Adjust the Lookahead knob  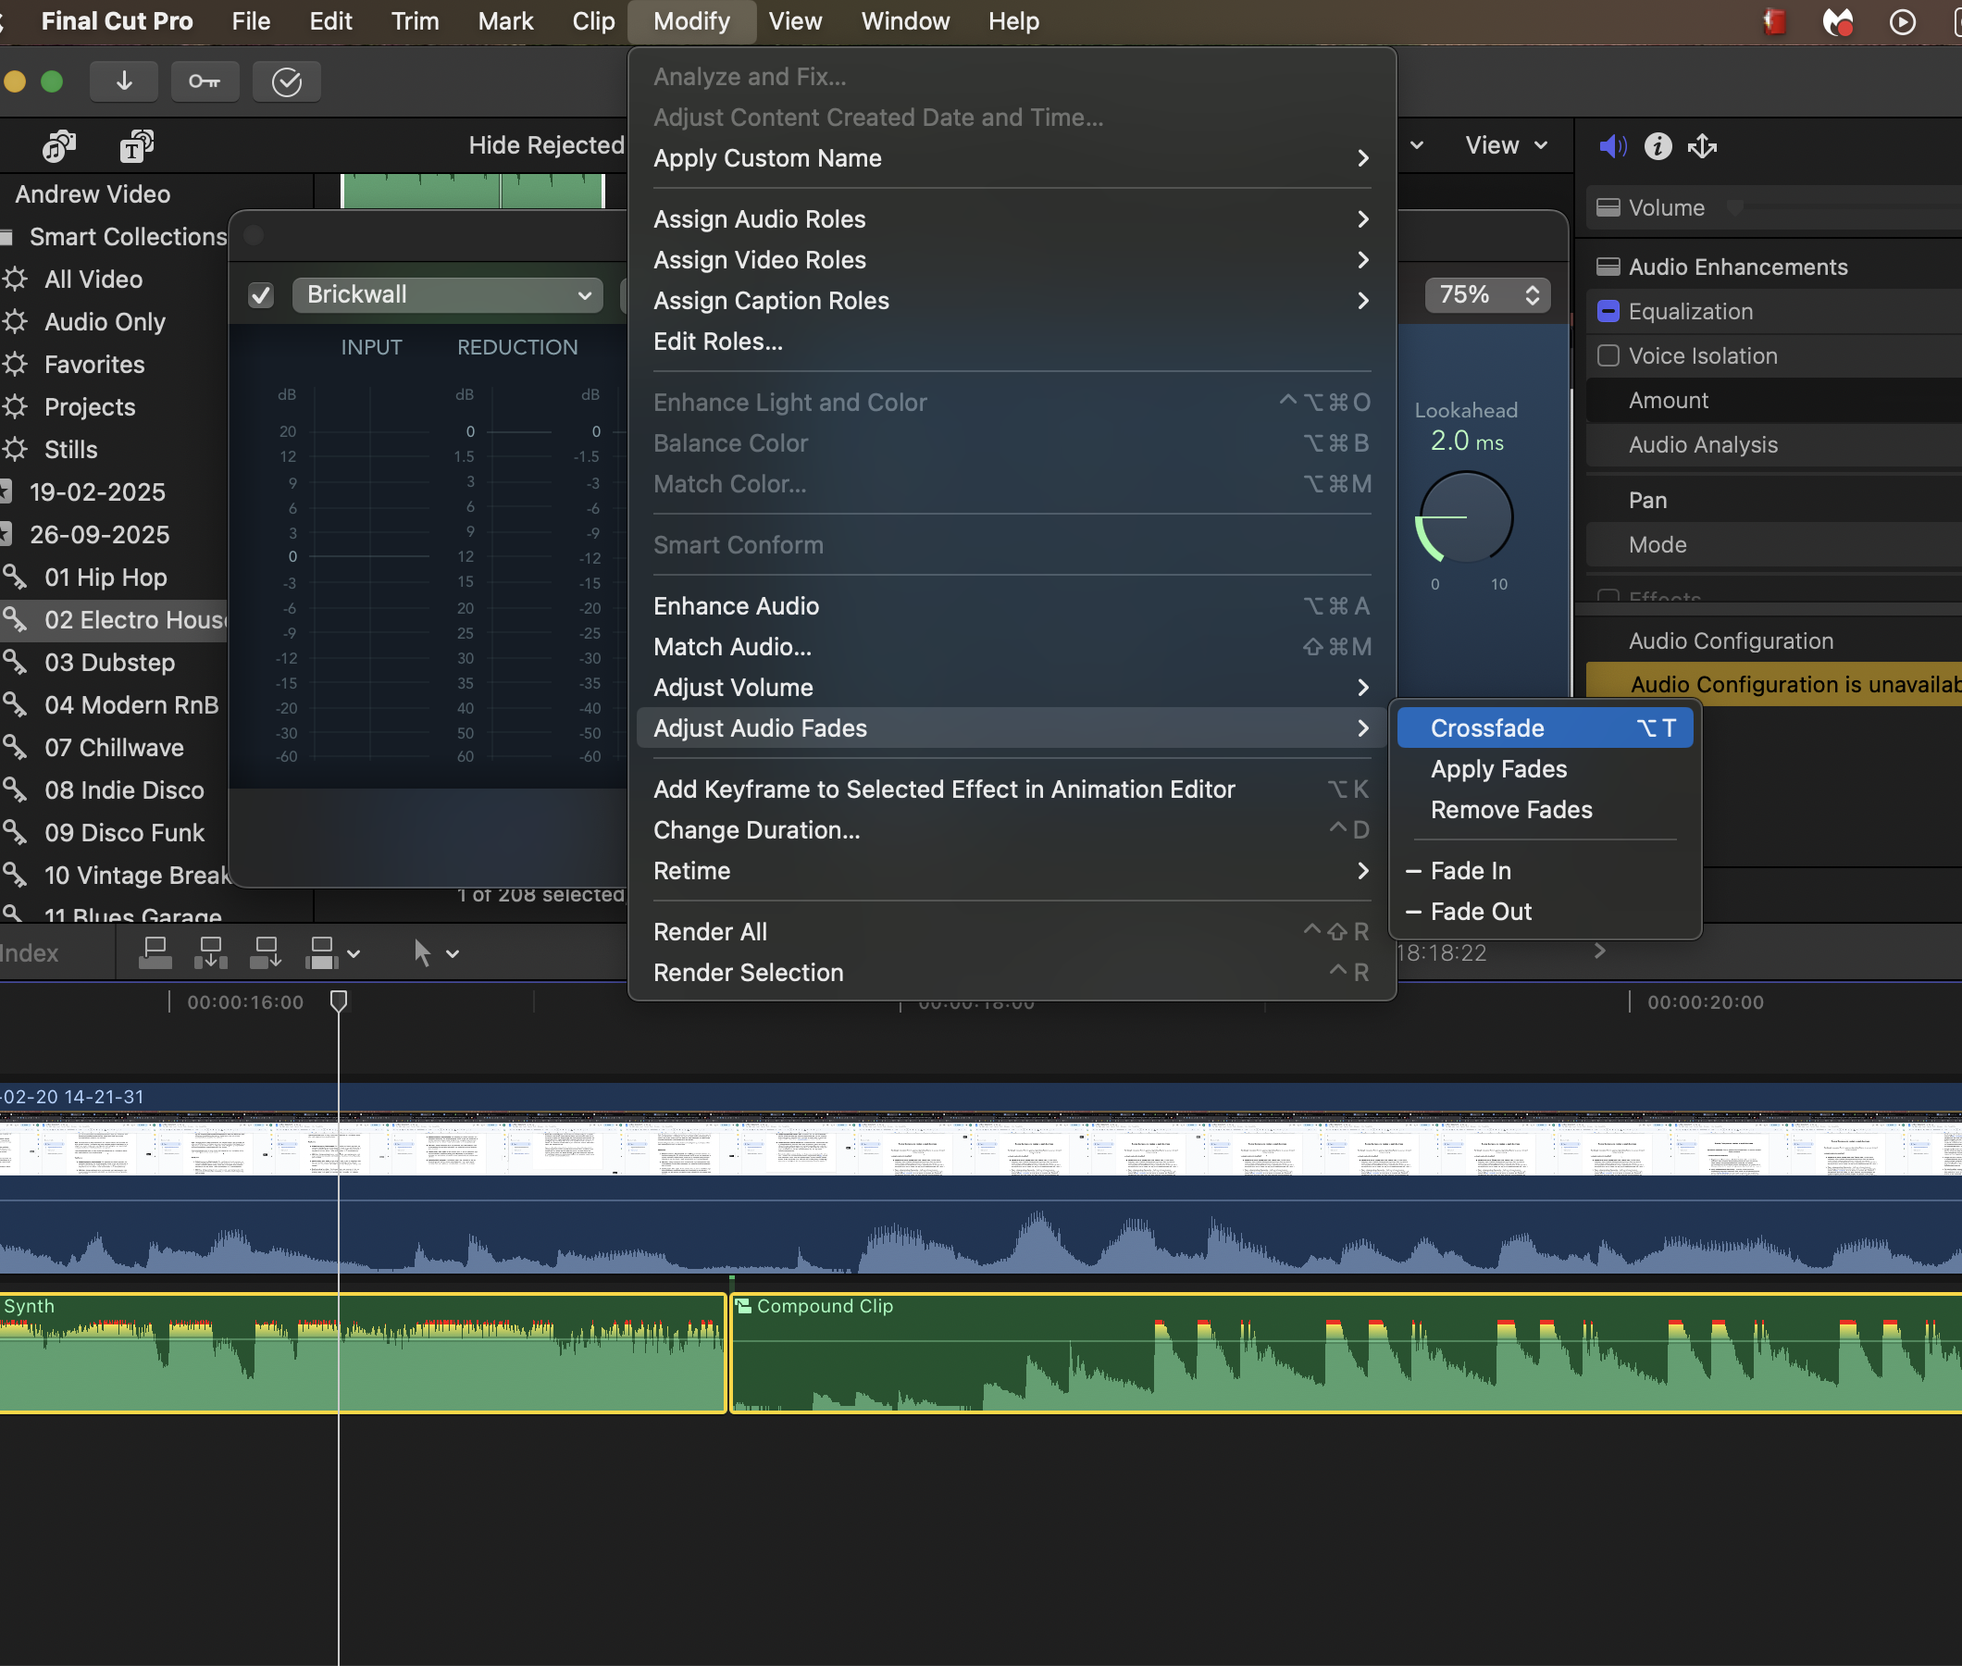(1465, 516)
